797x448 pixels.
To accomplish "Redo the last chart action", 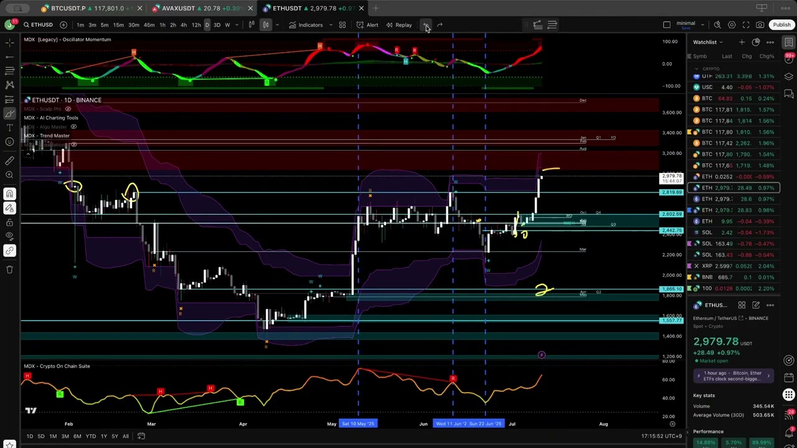I will pyautogui.click(x=440, y=25).
